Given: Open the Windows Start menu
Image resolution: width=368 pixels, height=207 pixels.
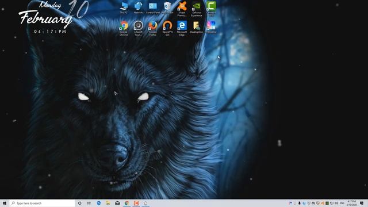Looking at the screenshot, I should (5, 203).
